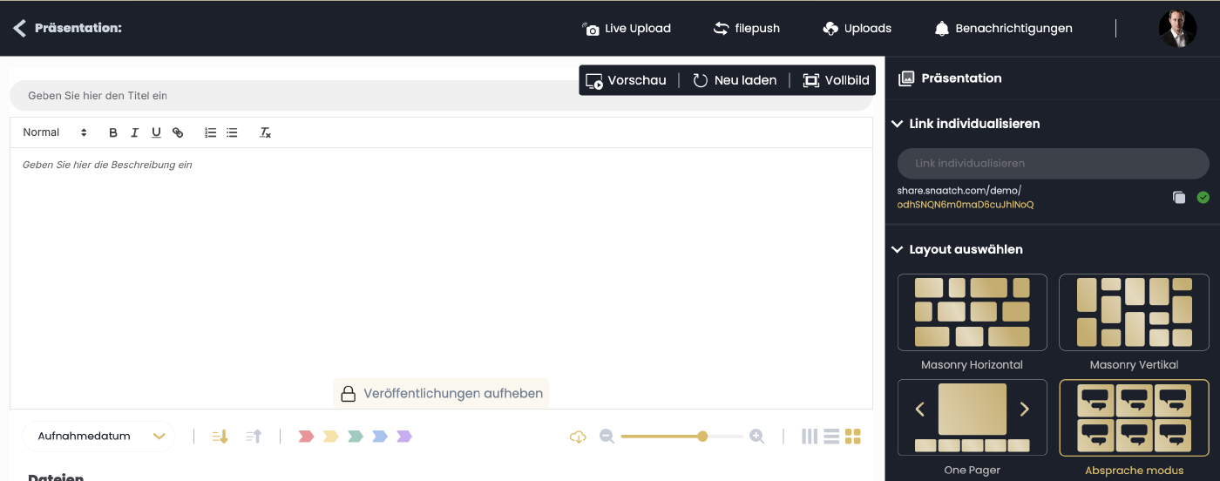
Task: Switch to grid tile view
Action: (x=853, y=437)
